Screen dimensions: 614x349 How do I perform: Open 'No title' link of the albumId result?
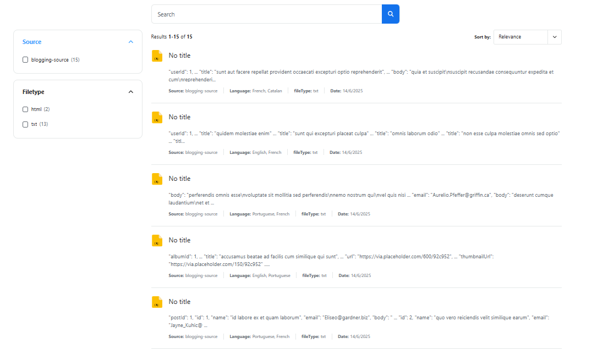pos(179,240)
